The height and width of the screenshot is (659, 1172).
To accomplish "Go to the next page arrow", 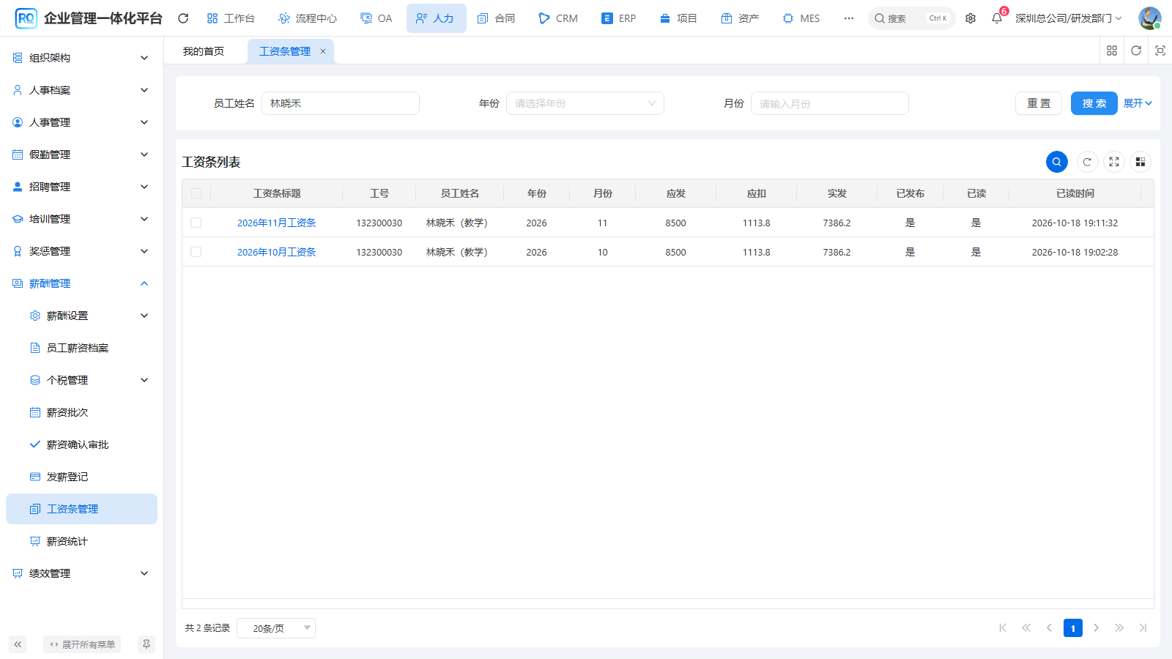I will point(1097,628).
